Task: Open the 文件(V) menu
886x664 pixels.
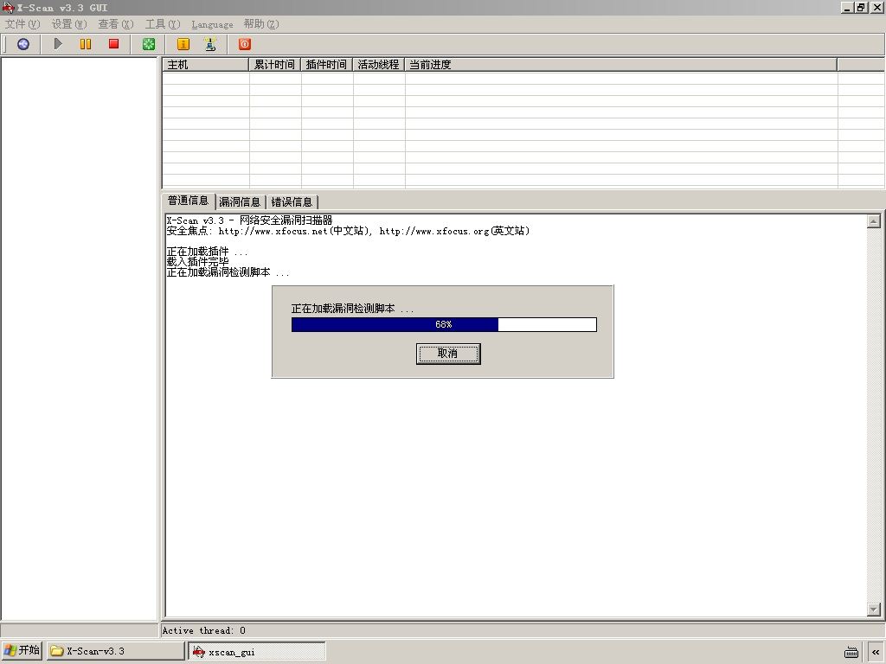Action: tap(22, 24)
